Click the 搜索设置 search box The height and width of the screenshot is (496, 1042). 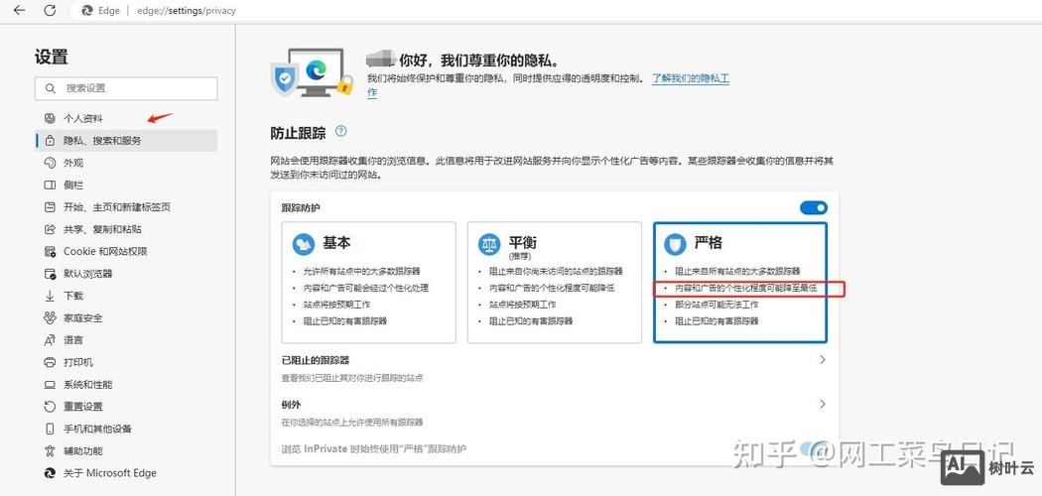click(x=126, y=88)
